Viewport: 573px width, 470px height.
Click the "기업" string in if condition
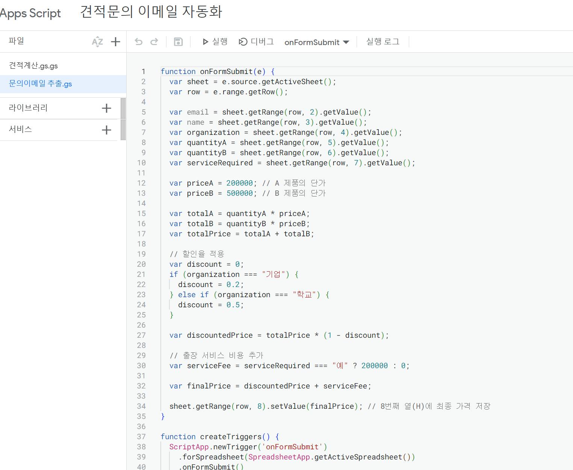tap(273, 274)
